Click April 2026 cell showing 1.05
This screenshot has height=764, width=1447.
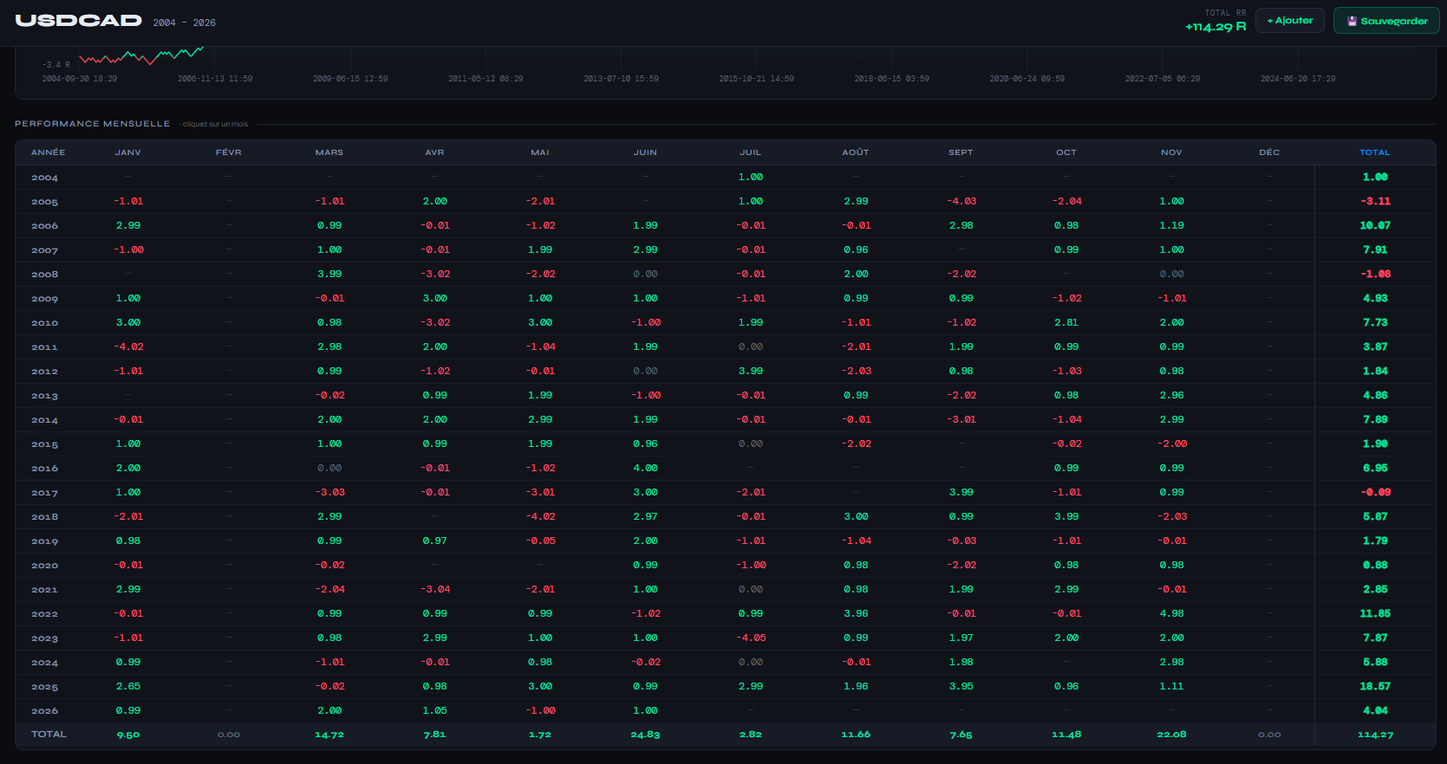coord(434,710)
